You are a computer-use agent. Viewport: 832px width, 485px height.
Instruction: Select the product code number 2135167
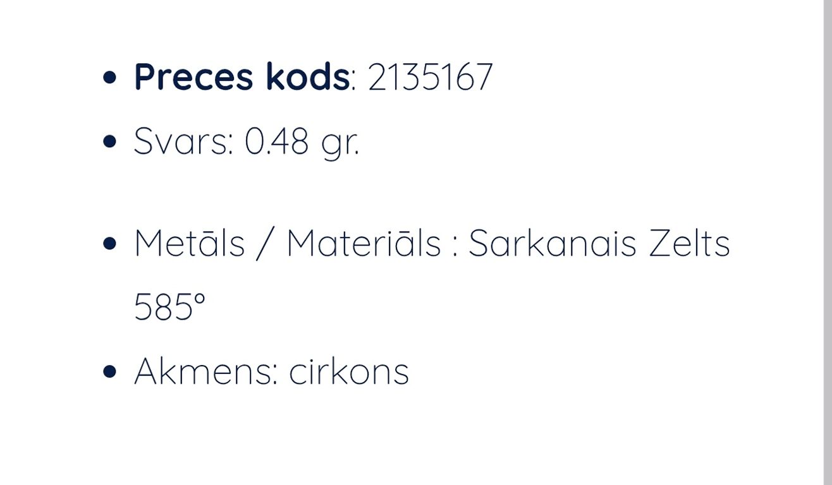click(430, 78)
